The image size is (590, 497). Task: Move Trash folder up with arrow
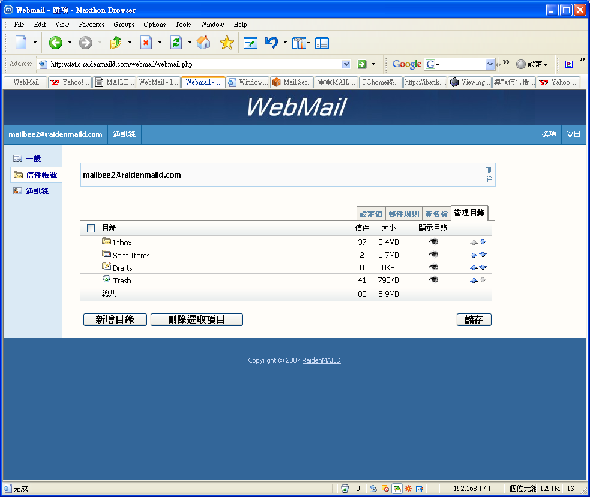click(474, 280)
